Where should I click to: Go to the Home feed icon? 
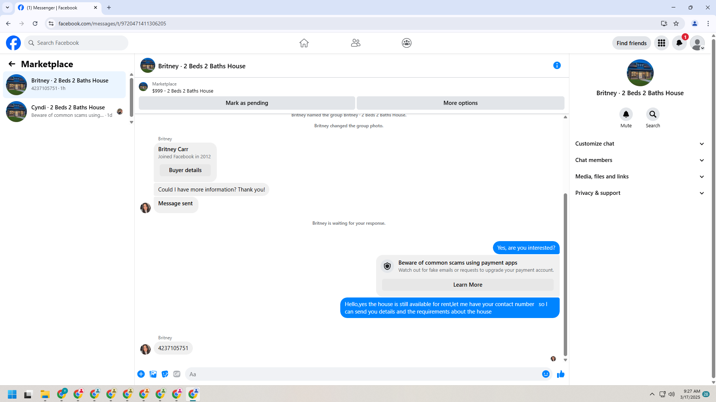[x=304, y=43]
